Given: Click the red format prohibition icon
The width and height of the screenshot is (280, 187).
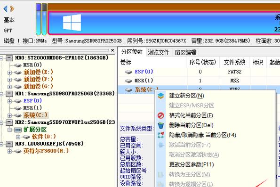Looking at the screenshot, I should click(161, 115).
